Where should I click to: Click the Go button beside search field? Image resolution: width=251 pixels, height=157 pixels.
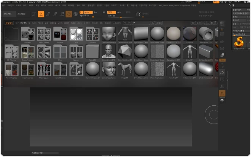tap(153, 23)
